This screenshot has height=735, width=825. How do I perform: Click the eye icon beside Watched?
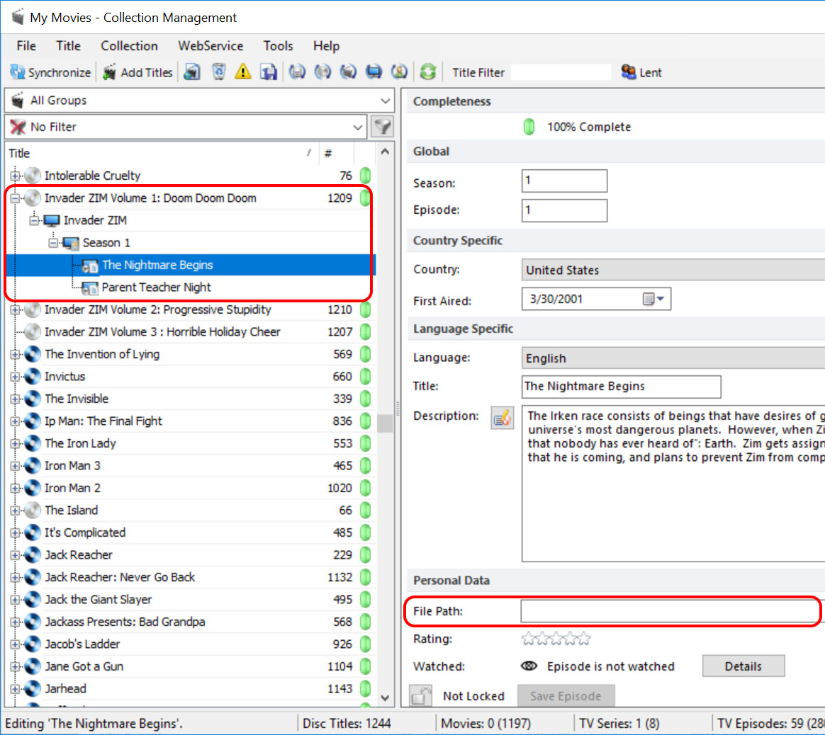(x=529, y=666)
